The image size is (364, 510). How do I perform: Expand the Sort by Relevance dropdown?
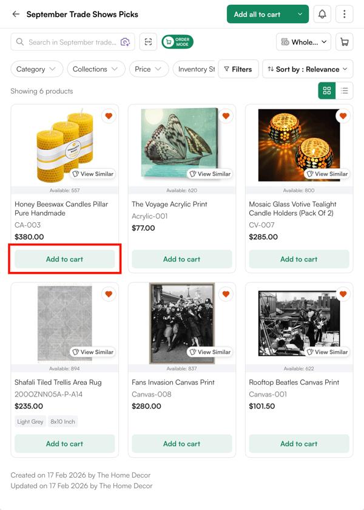(308, 69)
